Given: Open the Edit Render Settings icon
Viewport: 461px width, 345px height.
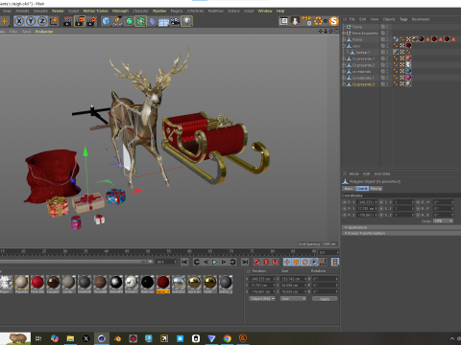Looking at the screenshot, I should point(91,21).
